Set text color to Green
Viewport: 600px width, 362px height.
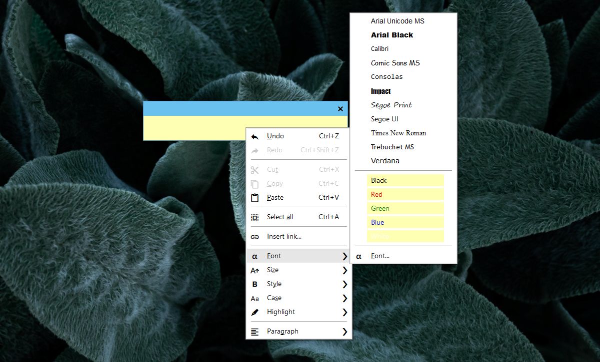pos(405,208)
